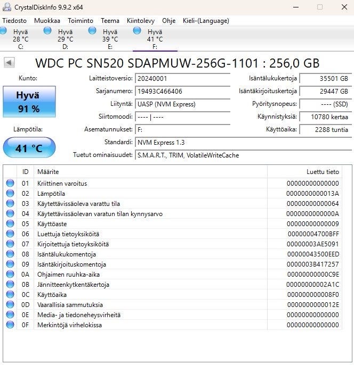The image size is (354, 365).
Task: Click status orb for varatun tilan kynnysarvo
Action: 10,213
